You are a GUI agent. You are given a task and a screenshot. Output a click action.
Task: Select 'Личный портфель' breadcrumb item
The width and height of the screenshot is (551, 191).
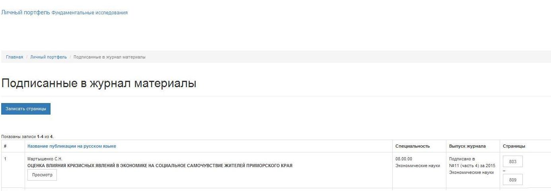(49, 57)
